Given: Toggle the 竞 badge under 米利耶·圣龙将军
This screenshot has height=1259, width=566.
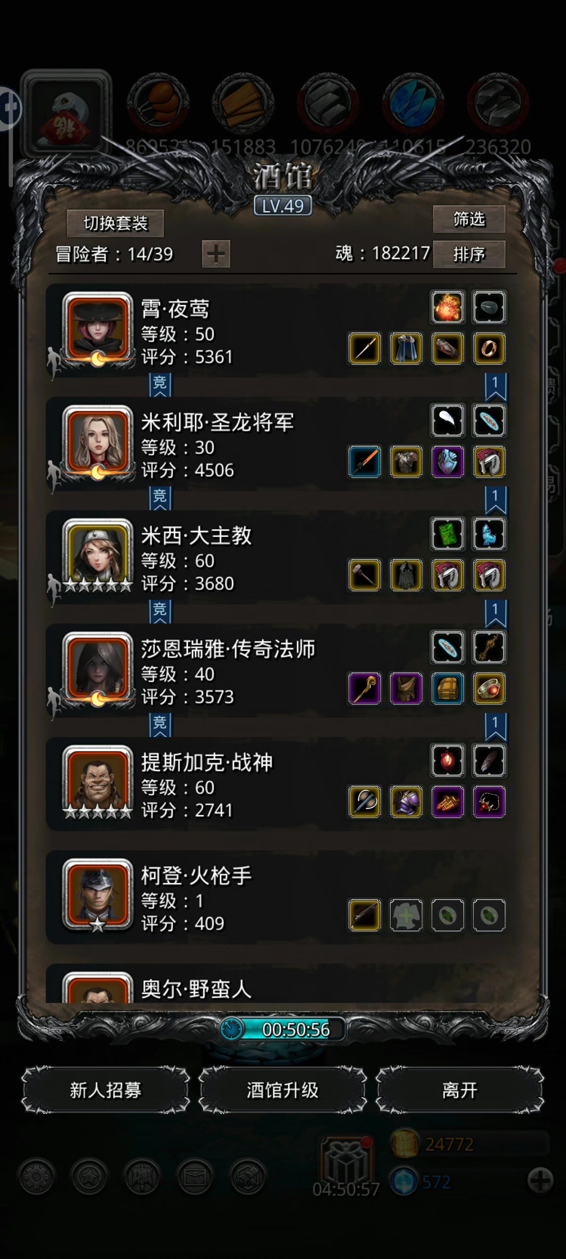Looking at the screenshot, I should [160, 497].
